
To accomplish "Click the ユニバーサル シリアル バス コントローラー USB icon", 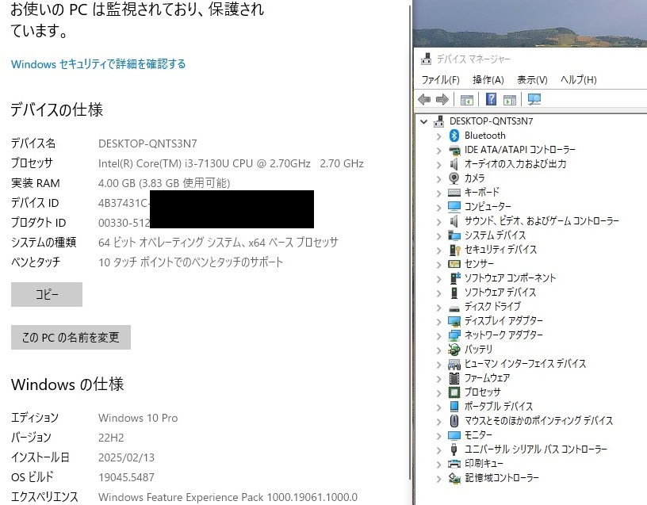I will click(x=454, y=450).
